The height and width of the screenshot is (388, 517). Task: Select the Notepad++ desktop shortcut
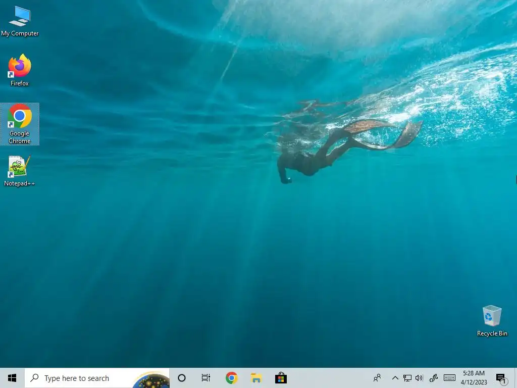click(x=20, y=171)
